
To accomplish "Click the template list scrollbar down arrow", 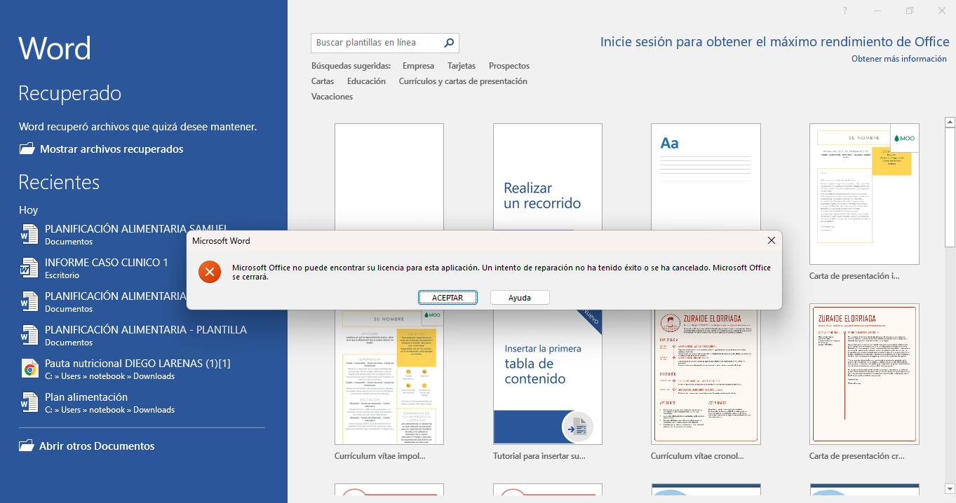I will tap(950, 488).
